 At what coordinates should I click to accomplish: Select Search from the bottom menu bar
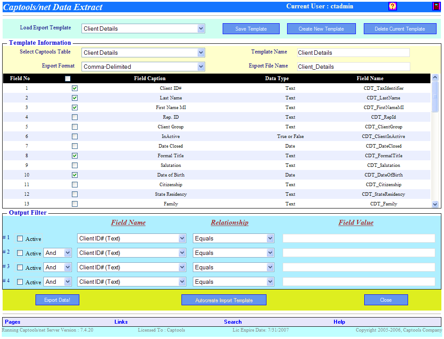(233, 322)
